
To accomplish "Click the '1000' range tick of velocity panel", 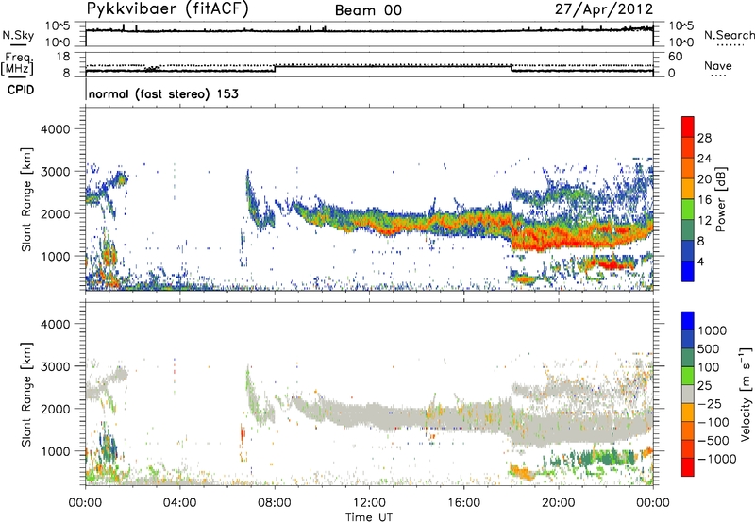I will [x=56, y=451].
